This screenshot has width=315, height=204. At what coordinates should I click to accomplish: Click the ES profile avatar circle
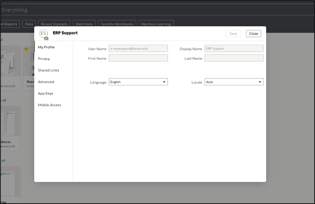click(43, 33)
